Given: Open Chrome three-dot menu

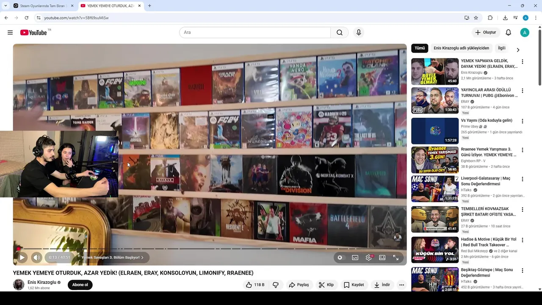Looking at the screenshot, I should 536,18.
